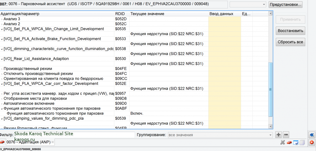Click the red car icon in bottom-right toolbar

(289, 142)
